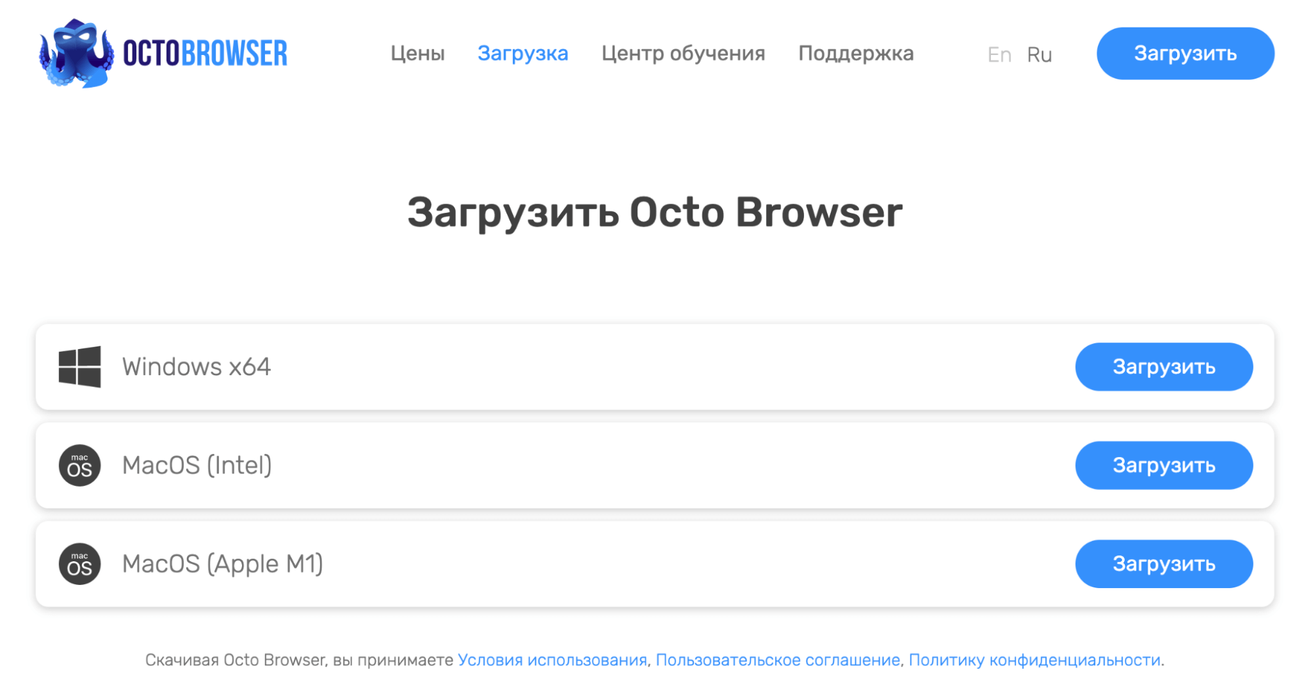Open the Цены page

click(x=418, y=54)
